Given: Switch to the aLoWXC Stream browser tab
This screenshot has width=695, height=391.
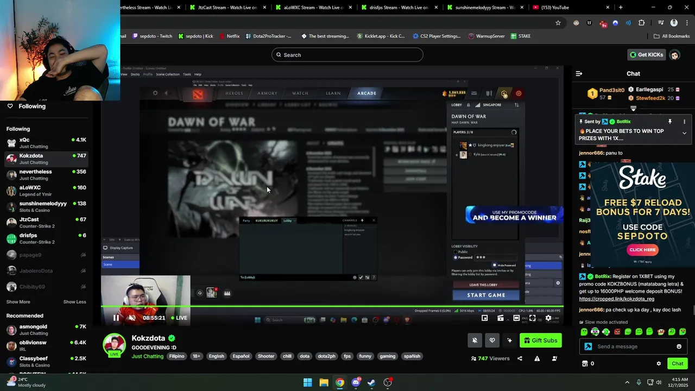Looking at the screenshot, I should 313,8.
